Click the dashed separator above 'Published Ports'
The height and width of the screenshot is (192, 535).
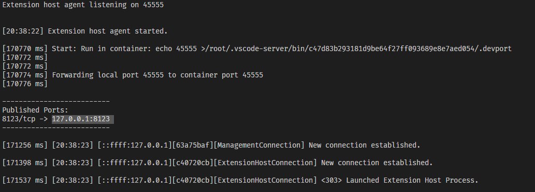coord(56,101)
